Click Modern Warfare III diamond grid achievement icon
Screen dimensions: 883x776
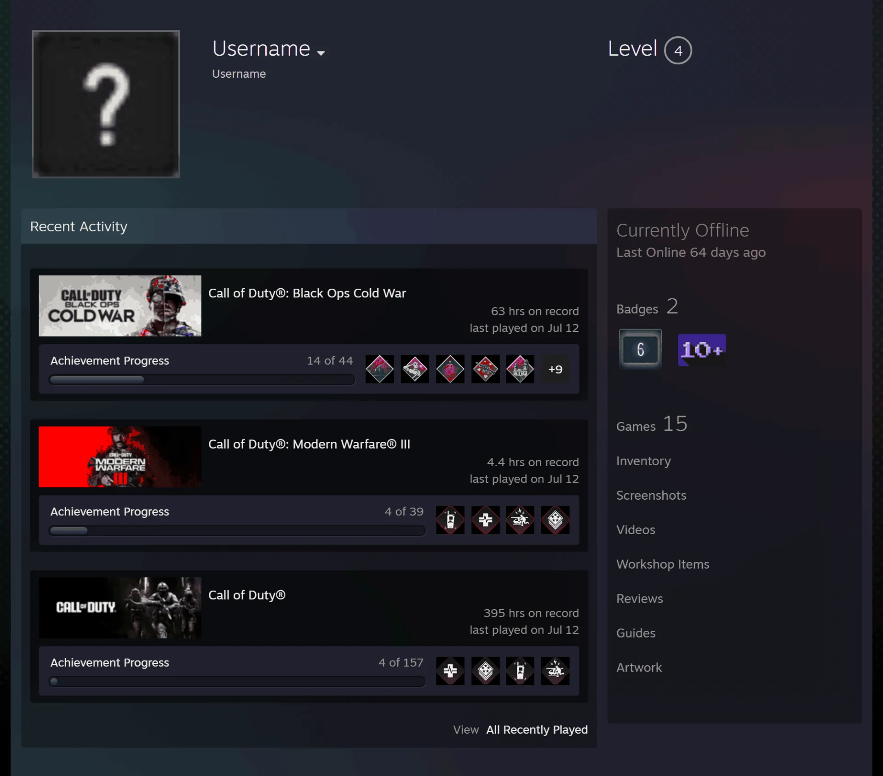coord(556,520)
